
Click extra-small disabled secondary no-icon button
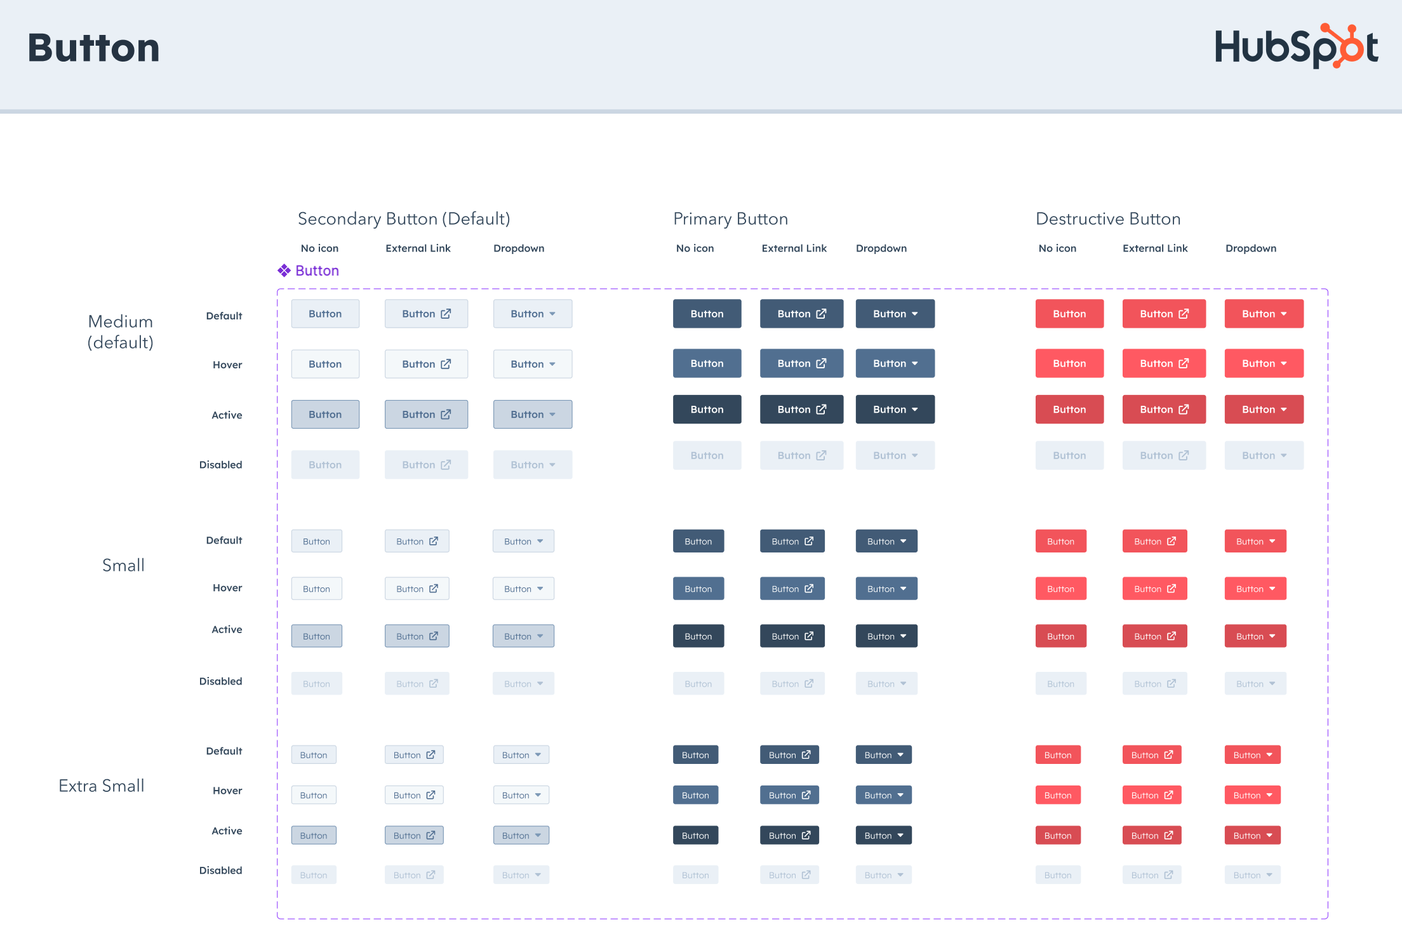coord(314,874)
